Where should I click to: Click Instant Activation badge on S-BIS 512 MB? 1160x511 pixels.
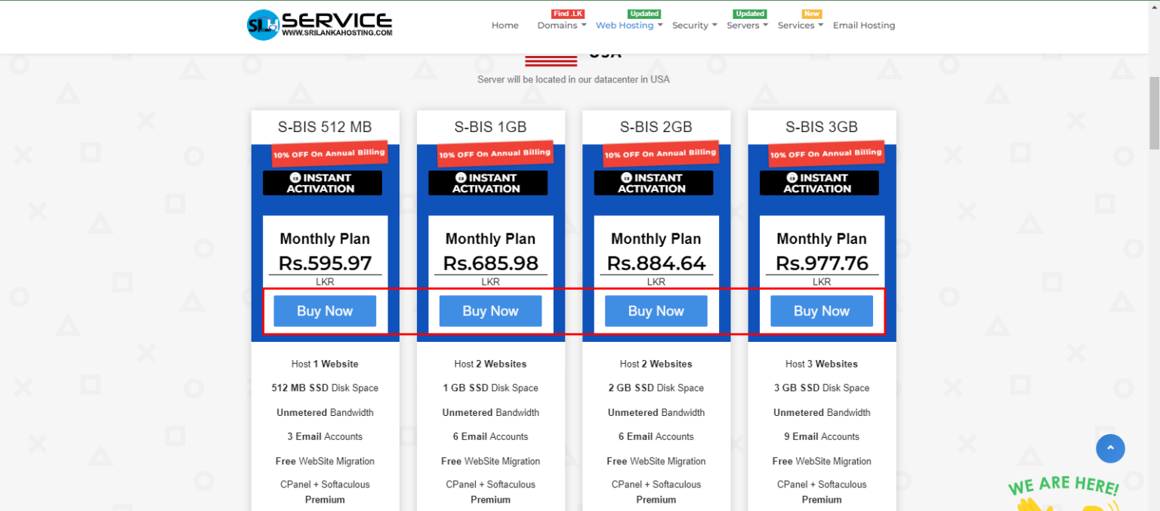point(322,183)
